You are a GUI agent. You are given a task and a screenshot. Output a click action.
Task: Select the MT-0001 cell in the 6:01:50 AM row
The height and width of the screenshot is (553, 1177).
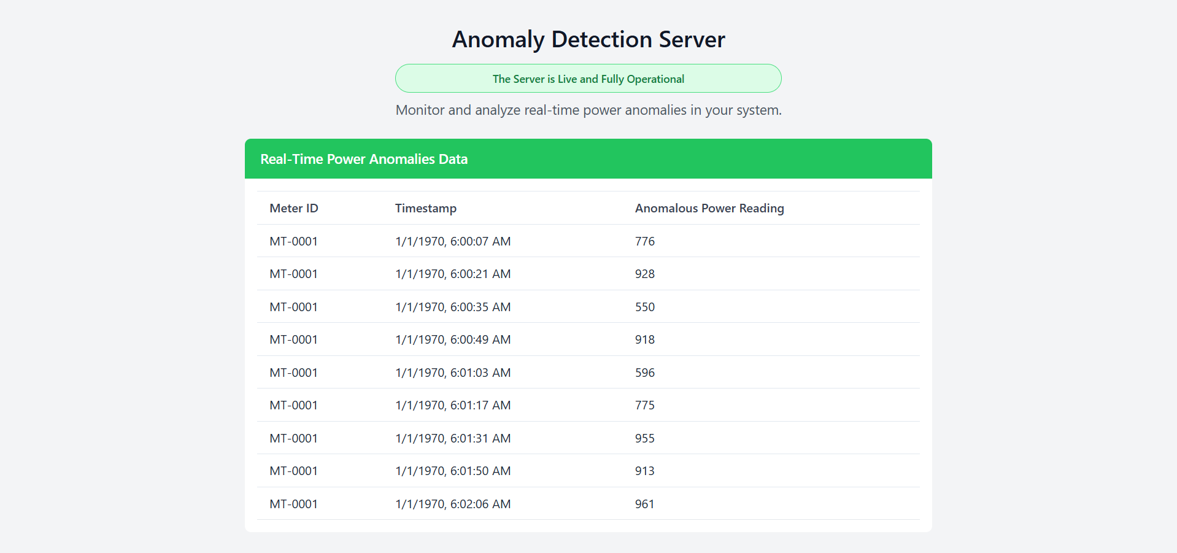pyautogui.click(x=294, y=471)
